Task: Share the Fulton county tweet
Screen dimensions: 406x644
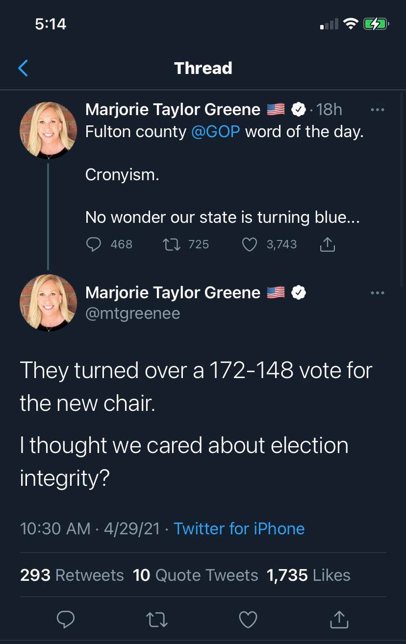Action: (x=327, y=244)
